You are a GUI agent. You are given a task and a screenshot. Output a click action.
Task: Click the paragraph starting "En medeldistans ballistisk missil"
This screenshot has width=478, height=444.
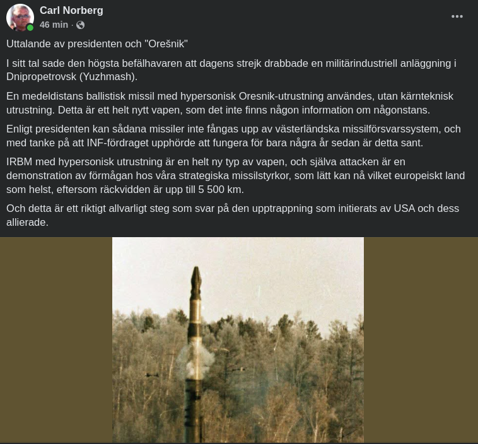coord(230,103)
